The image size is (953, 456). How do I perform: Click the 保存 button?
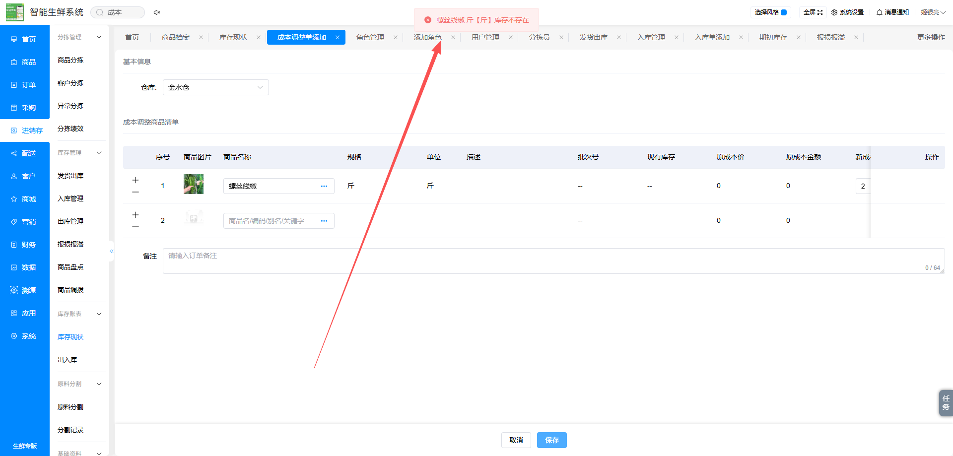pos(552,440)
